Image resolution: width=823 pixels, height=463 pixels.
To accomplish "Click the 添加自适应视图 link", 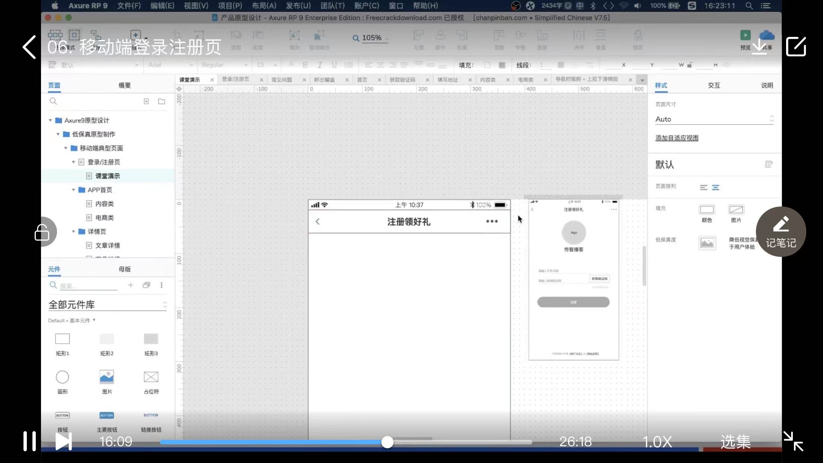I will pos(677,138).
